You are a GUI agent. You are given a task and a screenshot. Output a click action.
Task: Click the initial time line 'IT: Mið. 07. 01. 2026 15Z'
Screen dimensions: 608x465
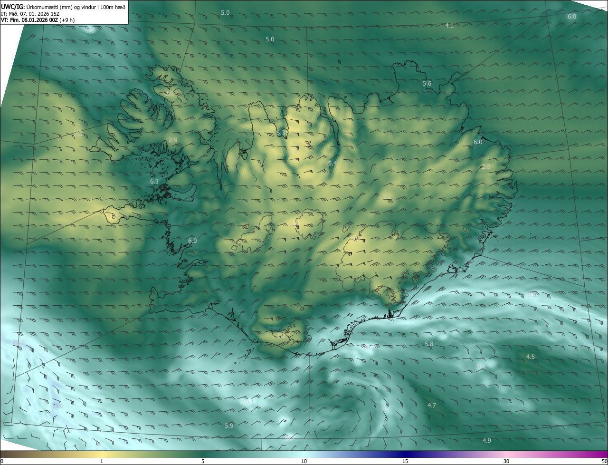[x=30, y=14]
